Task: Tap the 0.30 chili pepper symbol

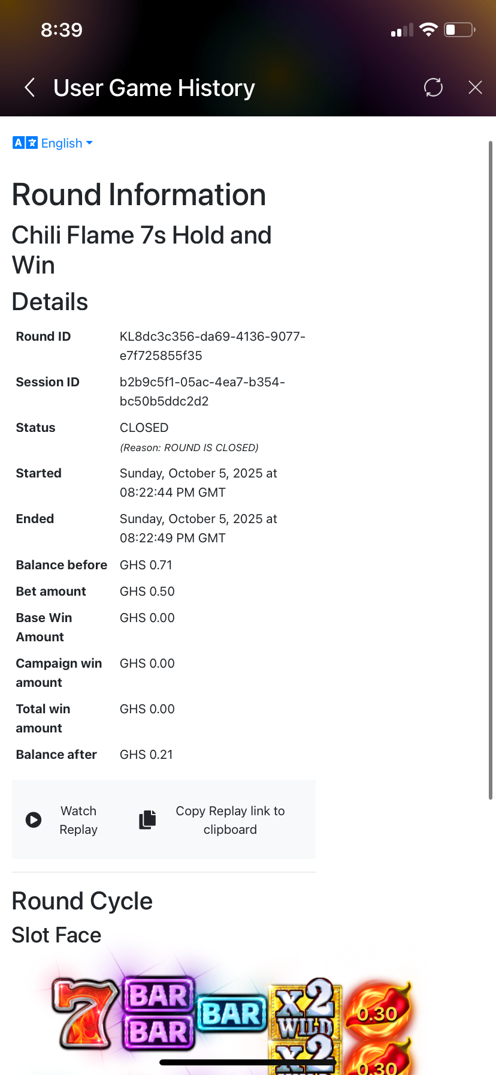Action: point(378,1013)
